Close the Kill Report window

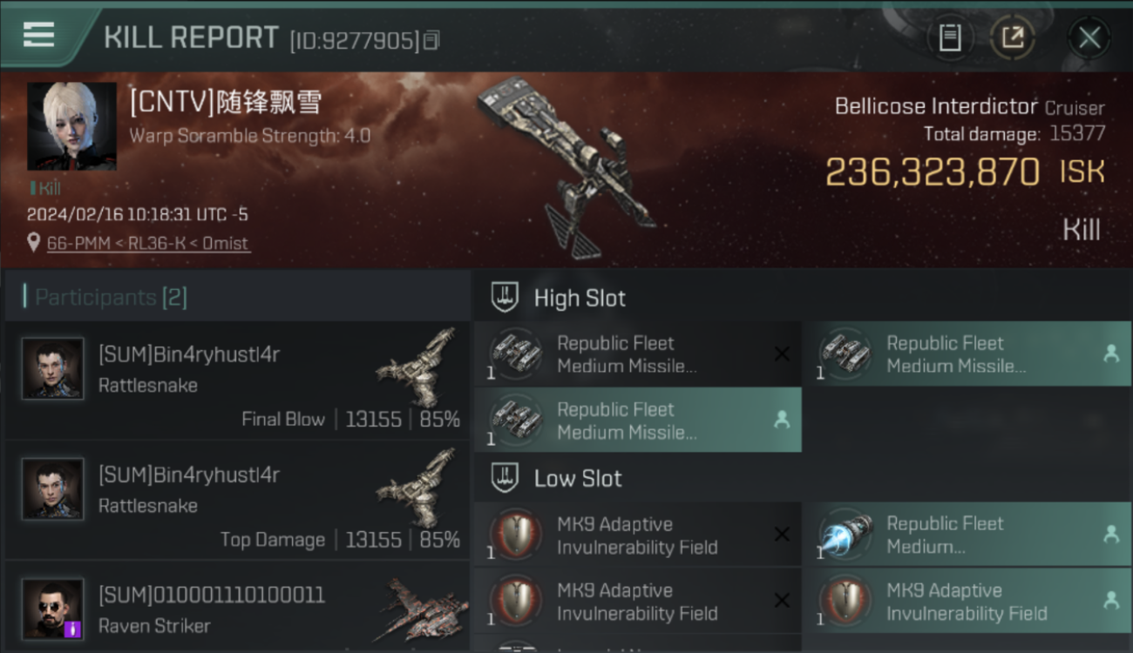(1089, 37)
